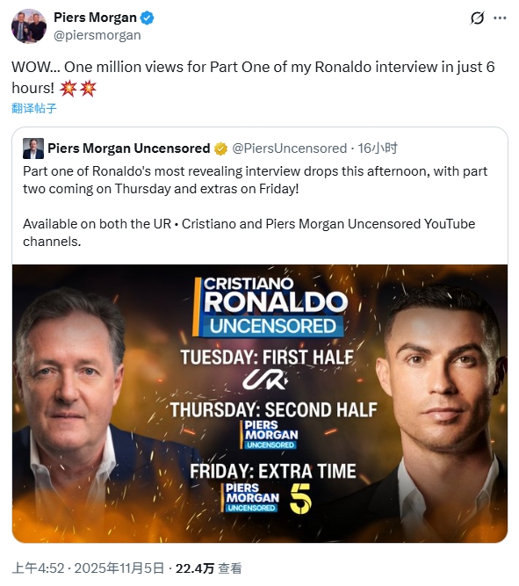The height and width of the screenshot is (586, 519).
Task: Open the @piersmorgan handle link
Action: [x=97, y=35]
